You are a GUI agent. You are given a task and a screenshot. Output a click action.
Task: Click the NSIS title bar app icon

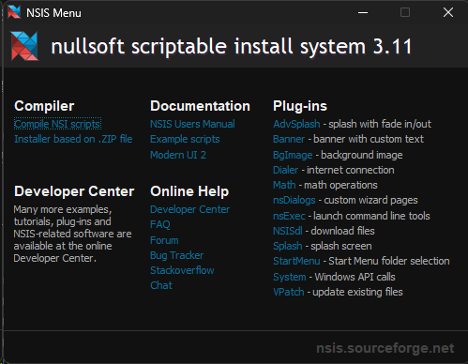(x=14, y=12)
